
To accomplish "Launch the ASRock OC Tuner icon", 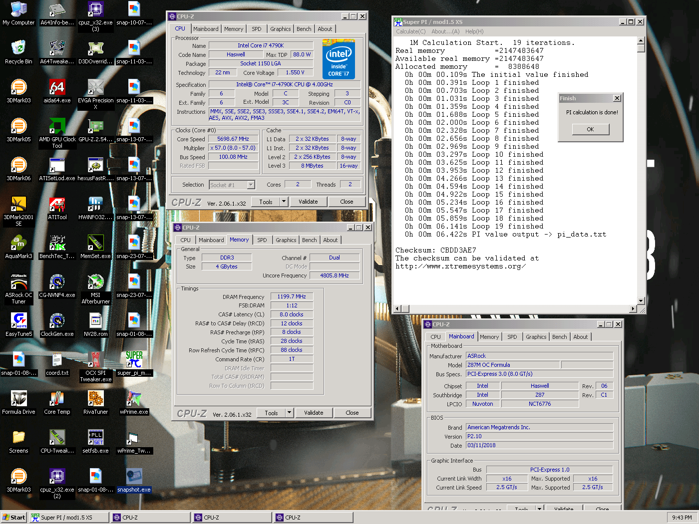I will coord(18,289).
